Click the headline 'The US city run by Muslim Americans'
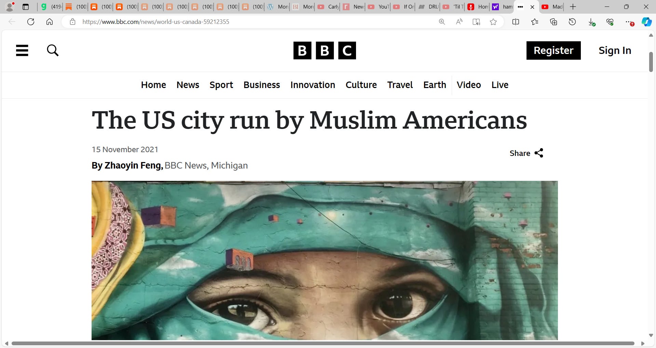The width and height of the screenshot is (656, 348). click(309, 120)
